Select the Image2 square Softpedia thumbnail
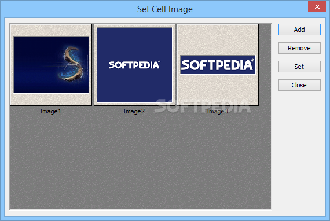330x221 pixels. click(134, 65)
